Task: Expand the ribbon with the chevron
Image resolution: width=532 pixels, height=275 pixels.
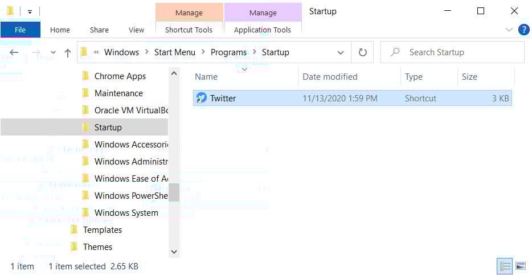Action: [x=509, y=30]
